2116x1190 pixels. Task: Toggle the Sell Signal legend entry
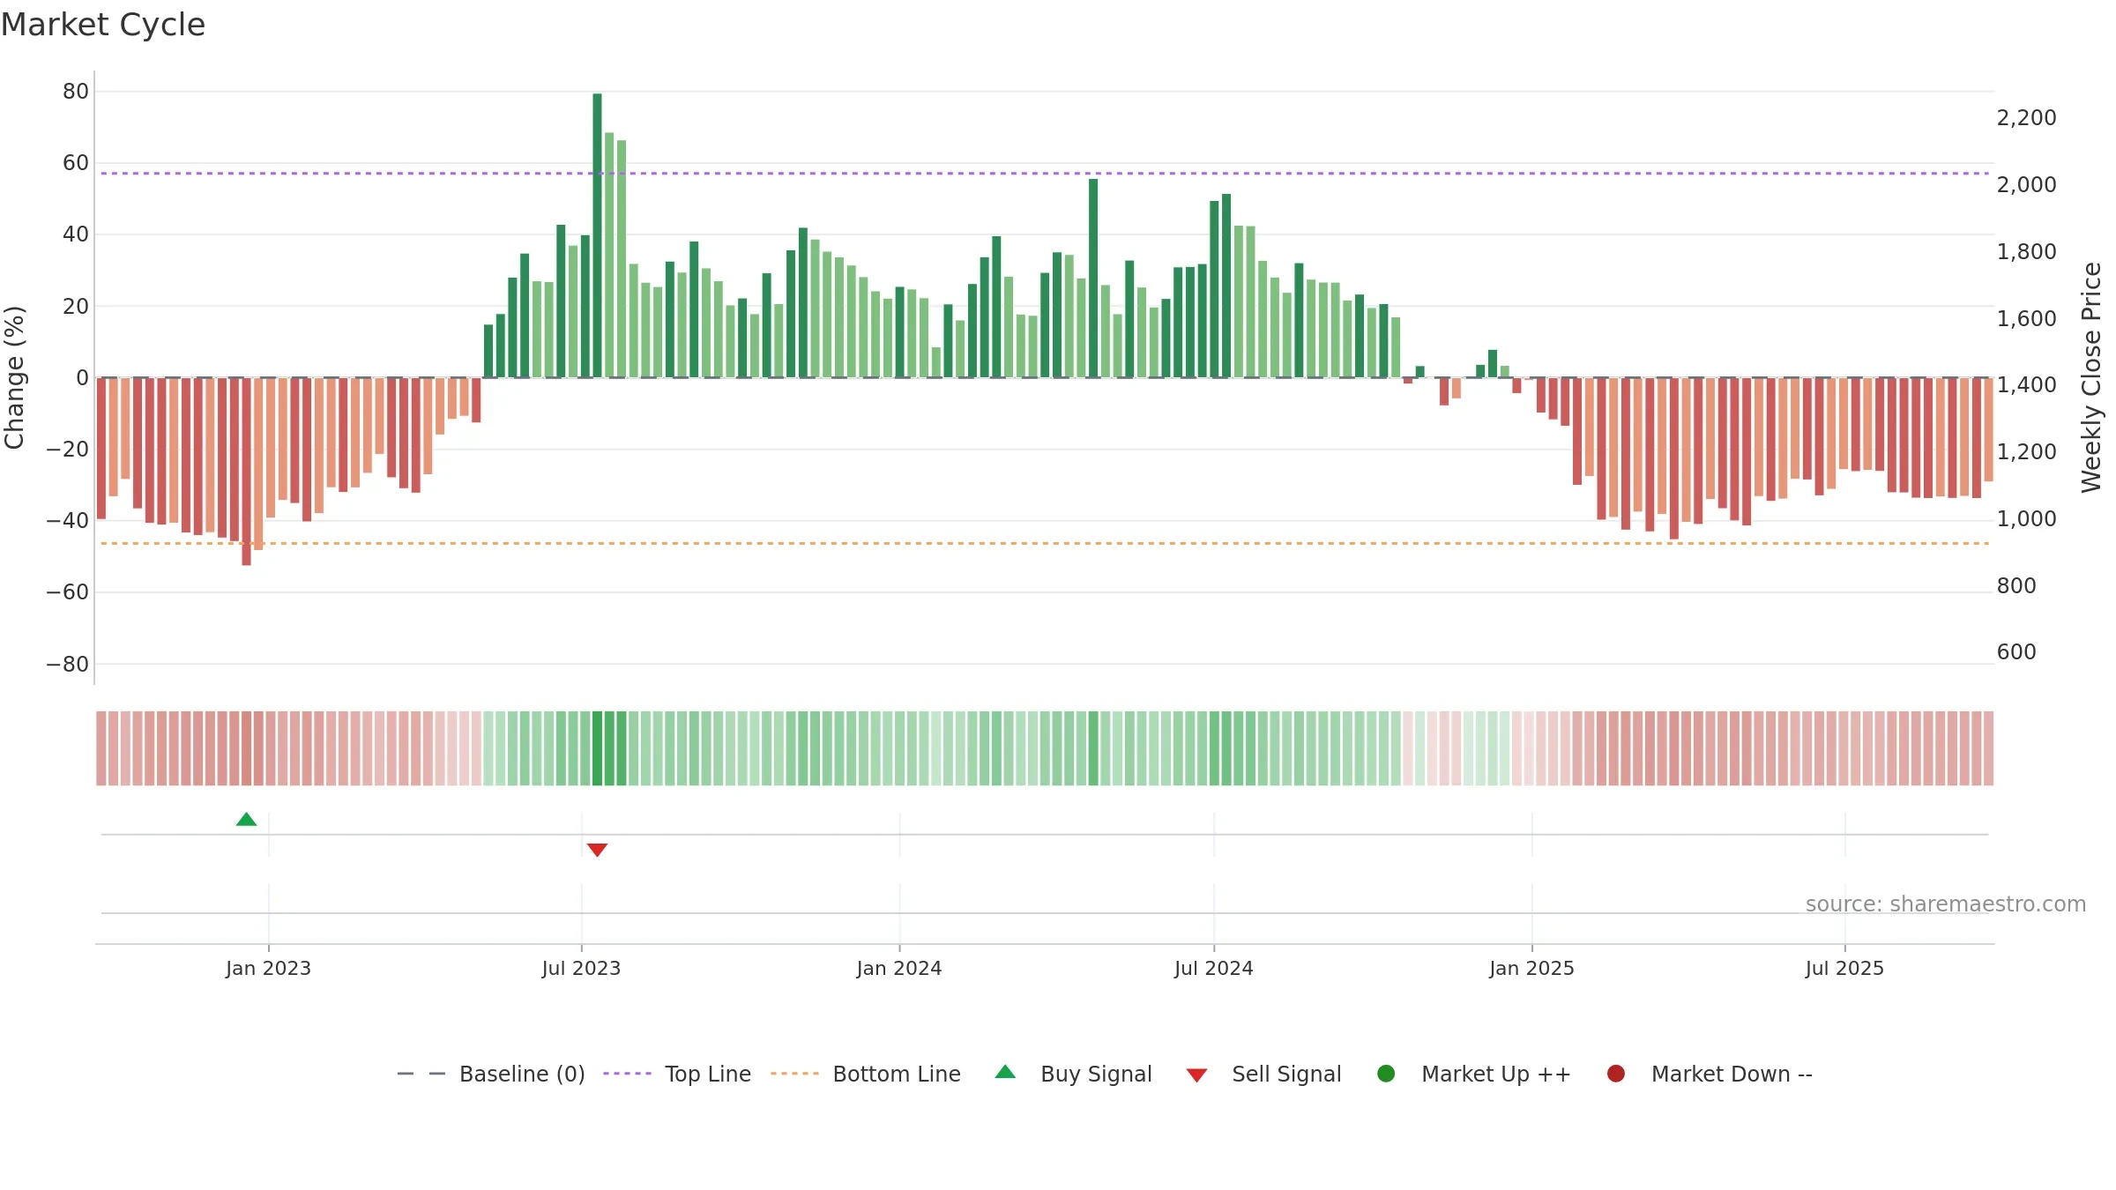(x=1263, y=1075)
